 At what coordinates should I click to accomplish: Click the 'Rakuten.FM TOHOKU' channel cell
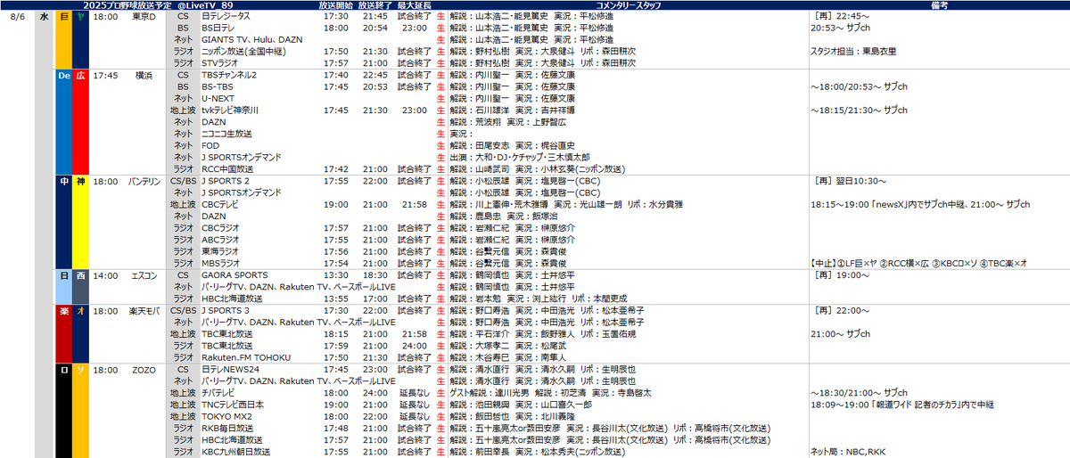pos(245,357)
